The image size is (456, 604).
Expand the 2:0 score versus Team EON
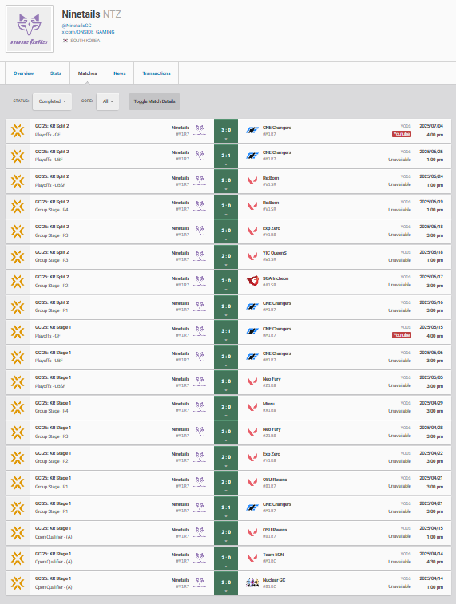226,558
